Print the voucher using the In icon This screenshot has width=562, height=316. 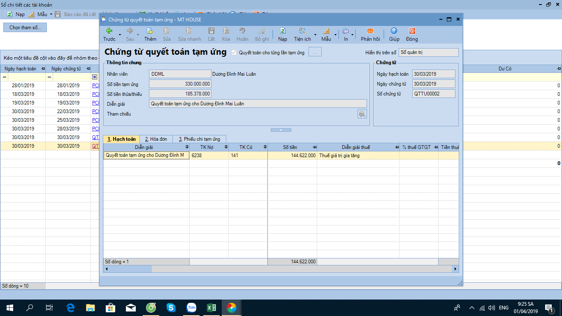click(x=346, y=31)
